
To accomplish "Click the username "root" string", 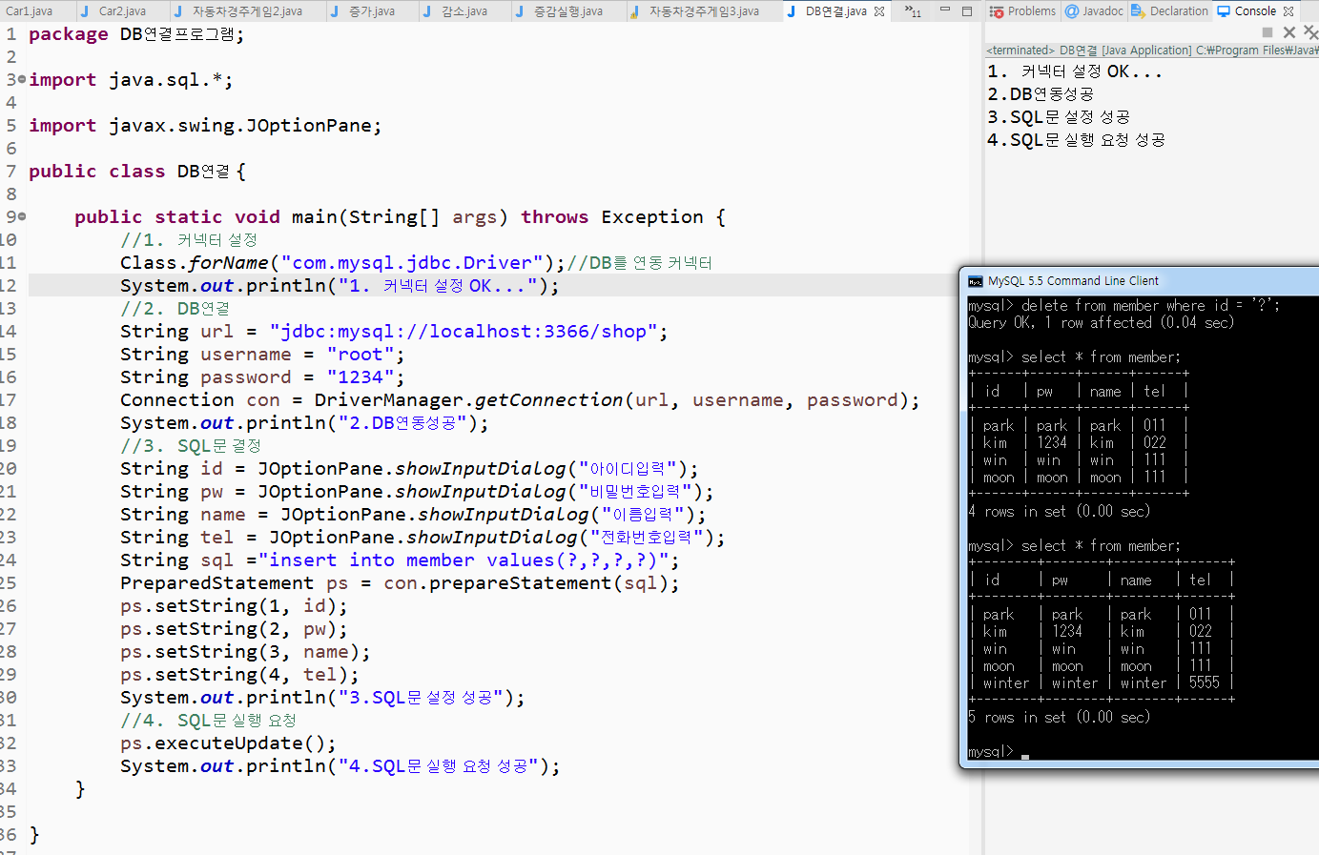I will [360, 355].
